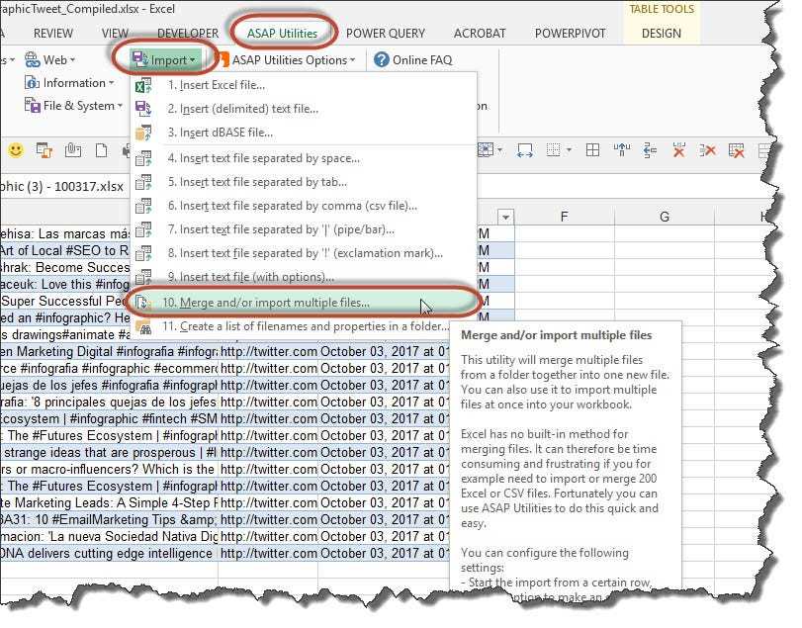The image size is (802, 628).
Task: Choose Insert Excel file menu entry
Action: pos(304,85)
